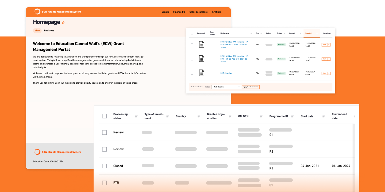385x192 pixels.
Task: Click the Apply to selected items button
Action: pyautogui.click(x=251, y=87)
